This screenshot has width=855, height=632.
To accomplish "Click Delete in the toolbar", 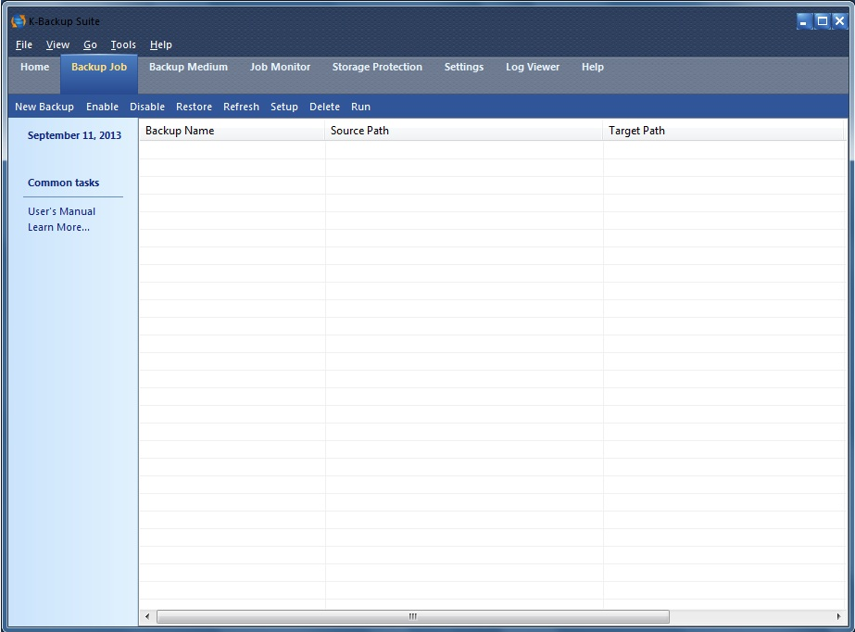I will tap(324, 107).
